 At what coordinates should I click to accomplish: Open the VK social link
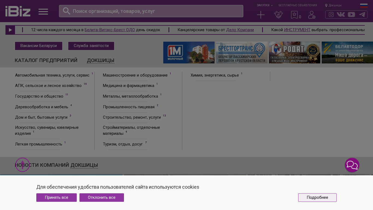click(x=341, y=14)
